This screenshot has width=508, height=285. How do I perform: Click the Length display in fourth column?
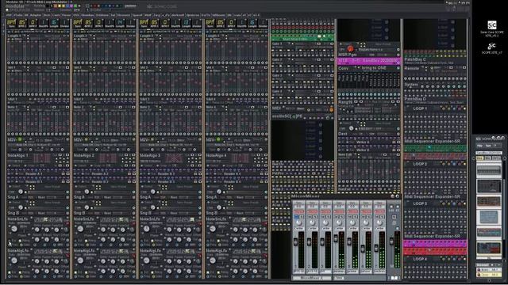[252, 23]
